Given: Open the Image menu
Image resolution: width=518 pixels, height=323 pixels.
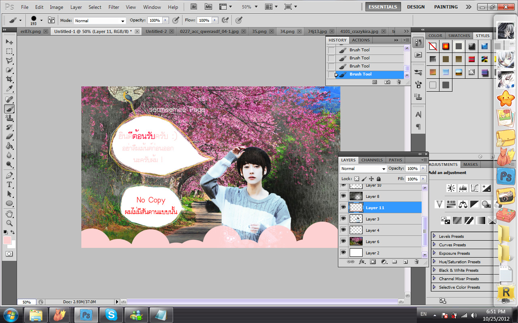Looking at the screenshot, I should [x=56, y=7].
